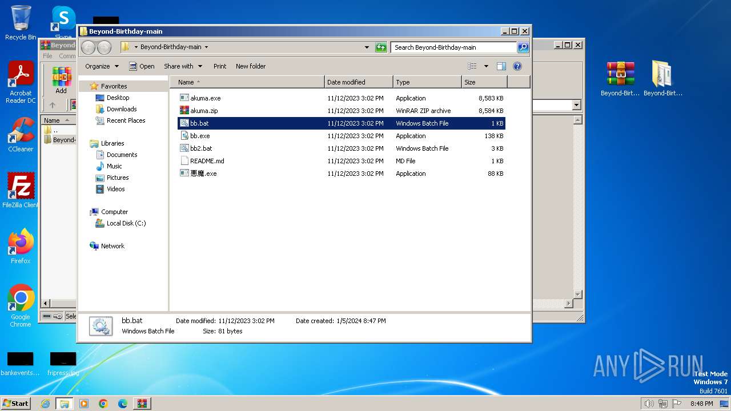The width and height of the screenshot is (731, 411).
Task: Open Recent Places in Favorites
Action: (x=126, y=120)
